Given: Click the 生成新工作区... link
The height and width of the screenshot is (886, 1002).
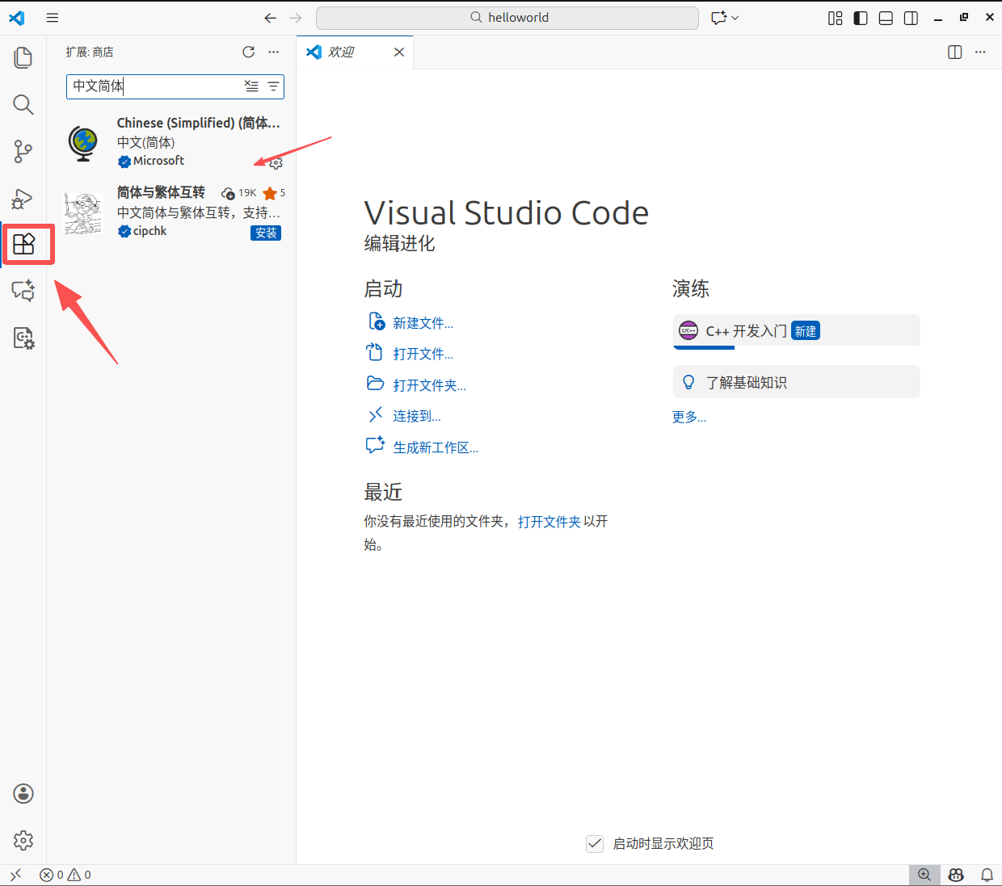Looking at the screenshot, I should click(x=436, y=447).
